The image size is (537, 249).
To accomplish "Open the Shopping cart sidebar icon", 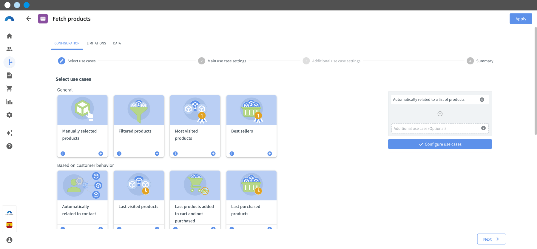I will pos(10,89).
